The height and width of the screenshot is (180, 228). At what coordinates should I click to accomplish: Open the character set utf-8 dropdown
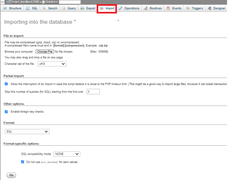pyautogui.click(x=51, y=64)
